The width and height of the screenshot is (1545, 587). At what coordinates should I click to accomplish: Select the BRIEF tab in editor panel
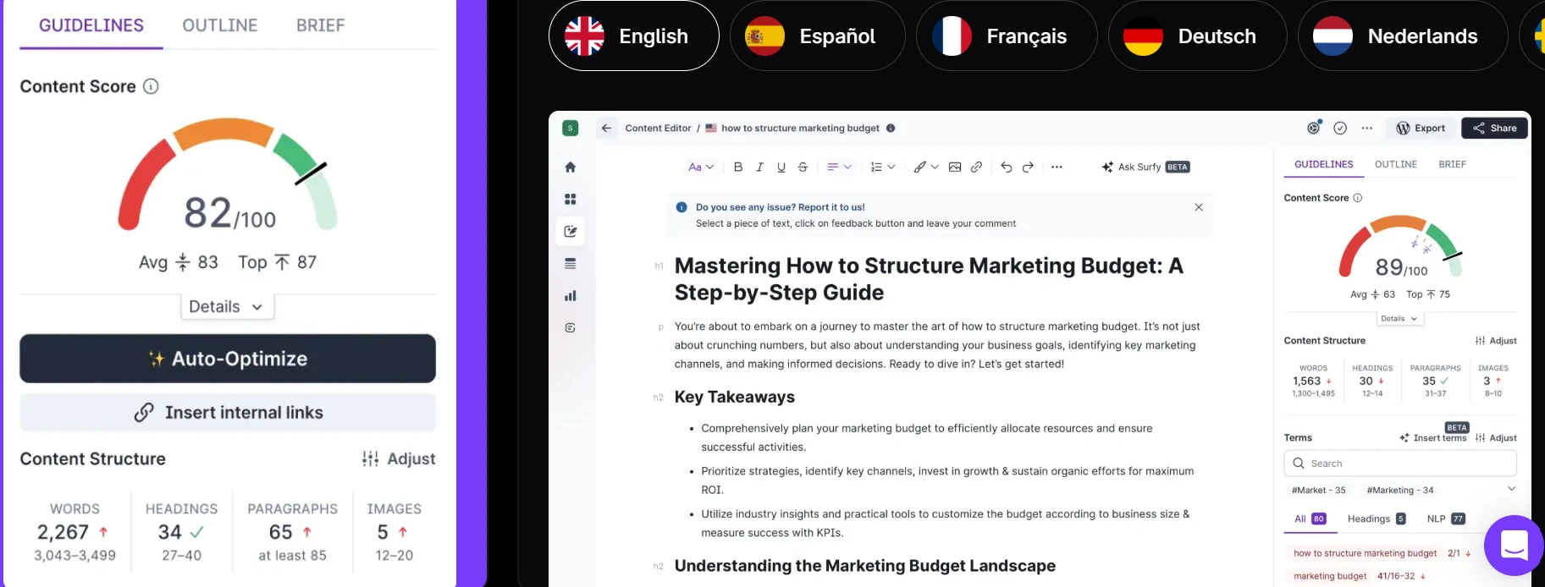(x=1452, y=164)
